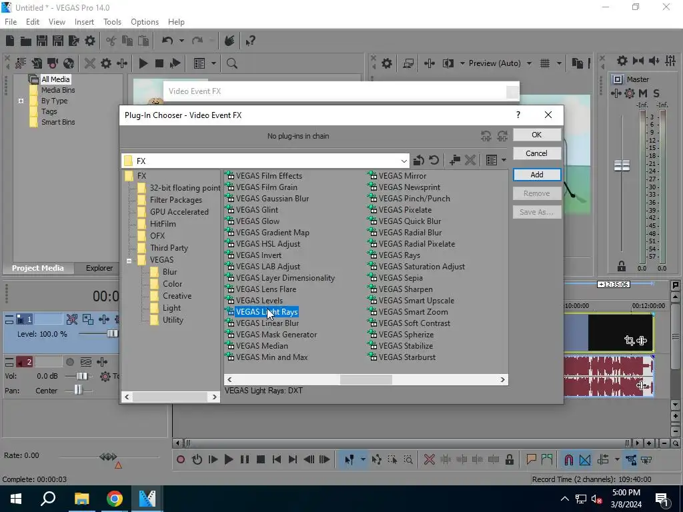The height and width of the screenshot is (512, 683).
Task: Click Insert Marker icon in timeline toolbar
Action: click(531, 459)
